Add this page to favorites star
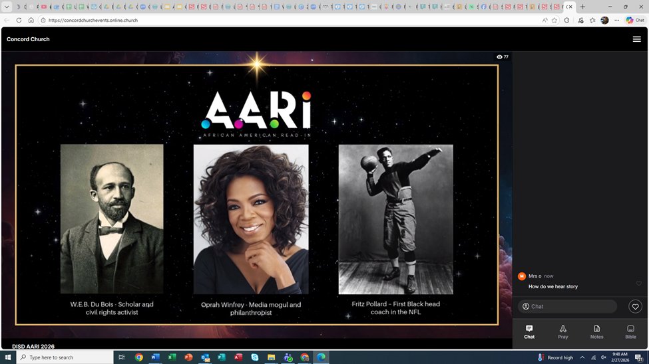The width and height of the screenshot is (649, 364). tap(554, 20)
